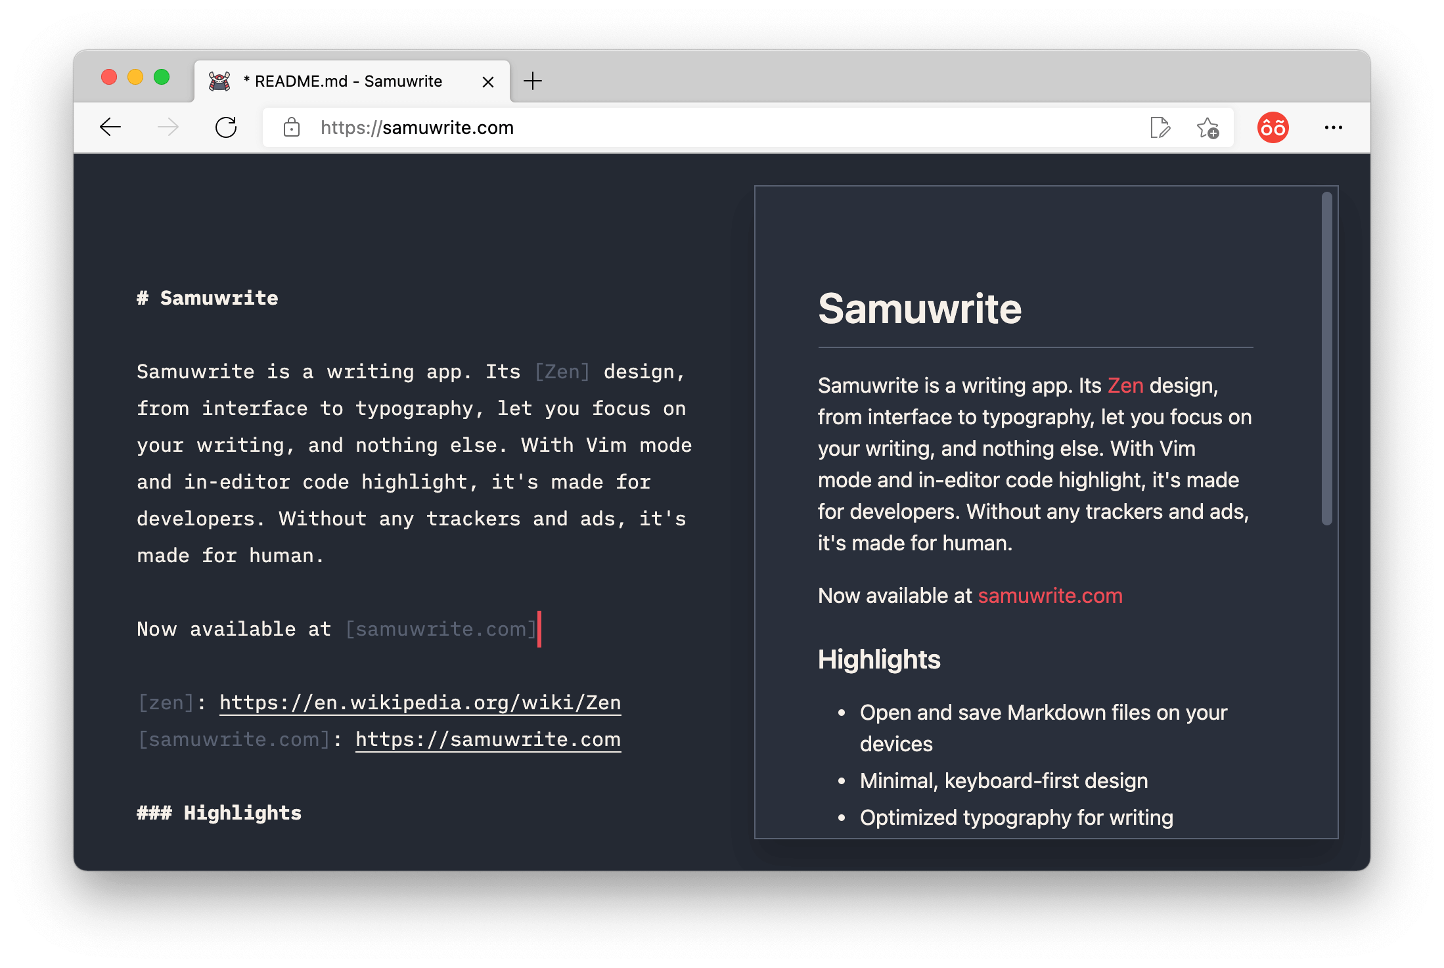Select the README.md - Samuwrite tab

(x=348, y=81)
